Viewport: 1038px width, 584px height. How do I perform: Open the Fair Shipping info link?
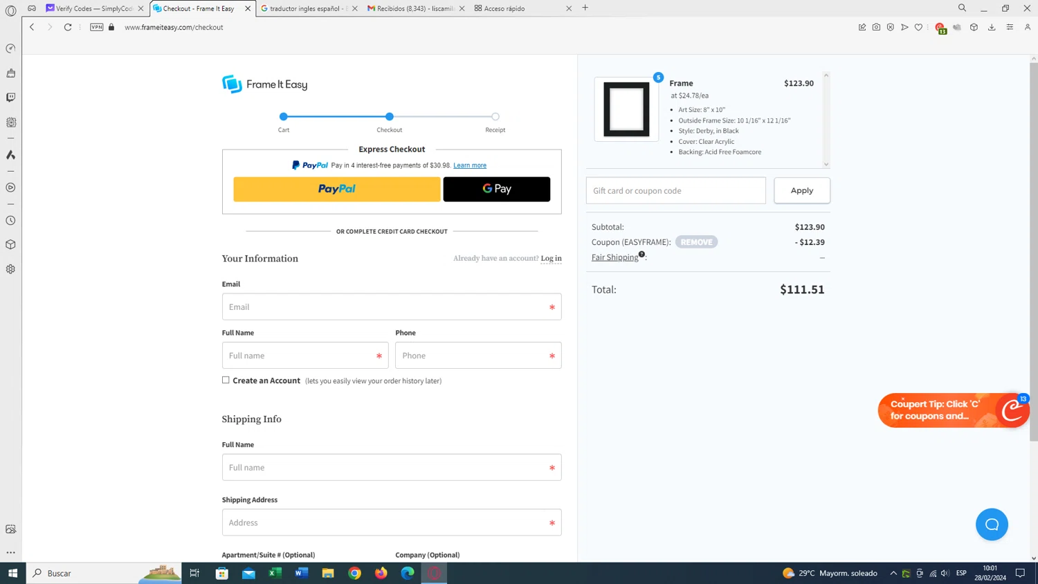click(615, 257)
